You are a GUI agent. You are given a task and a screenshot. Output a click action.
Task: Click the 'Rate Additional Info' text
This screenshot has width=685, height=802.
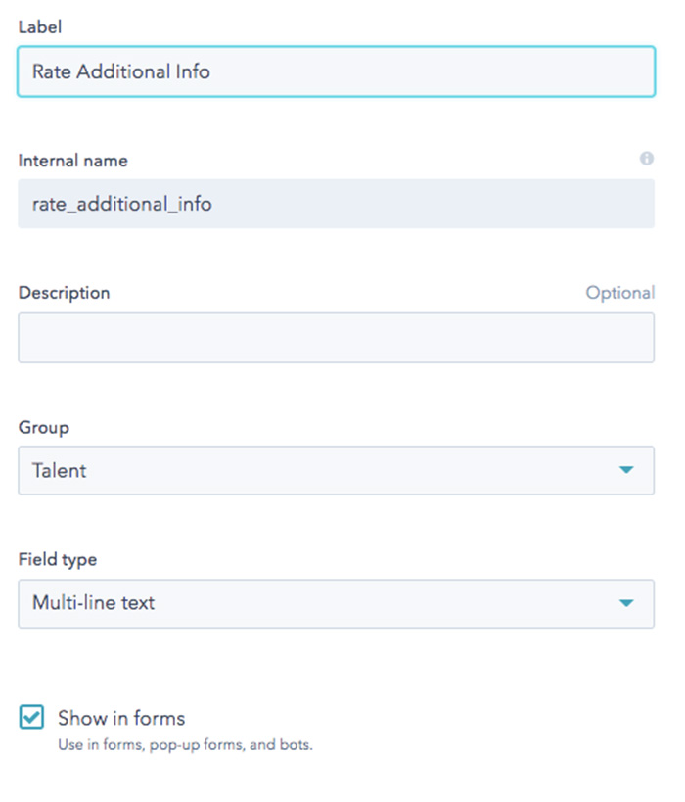pyautogui.click(x=121, y=71)
